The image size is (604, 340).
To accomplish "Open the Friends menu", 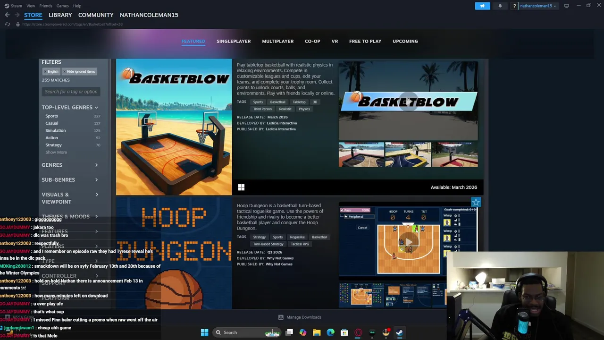I will click(46, 6).
